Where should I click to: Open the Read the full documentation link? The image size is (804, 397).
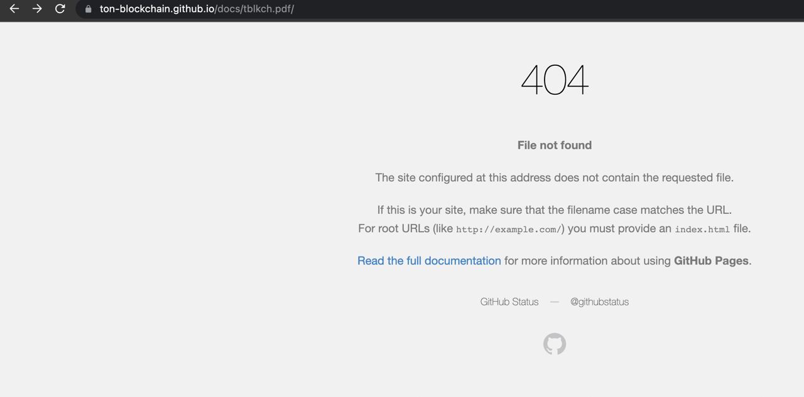(429, 261)
